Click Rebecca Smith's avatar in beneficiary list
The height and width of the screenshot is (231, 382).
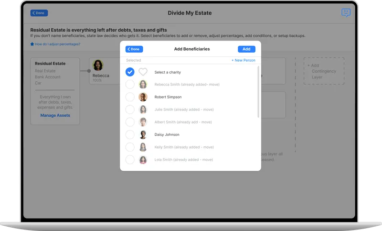(x=143, y=84)
